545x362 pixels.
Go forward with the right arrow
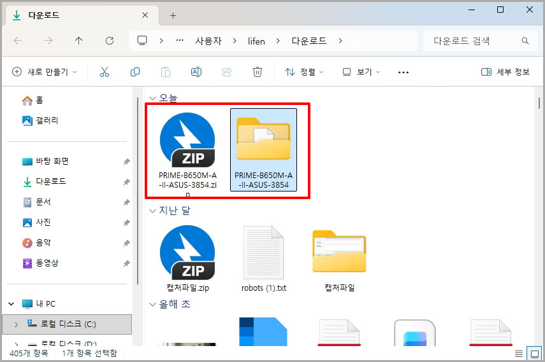tap(48, 41)
